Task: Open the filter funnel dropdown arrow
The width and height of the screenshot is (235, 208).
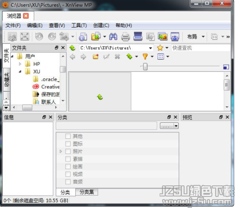Action: pyautogui.click(x=152, y=57)
